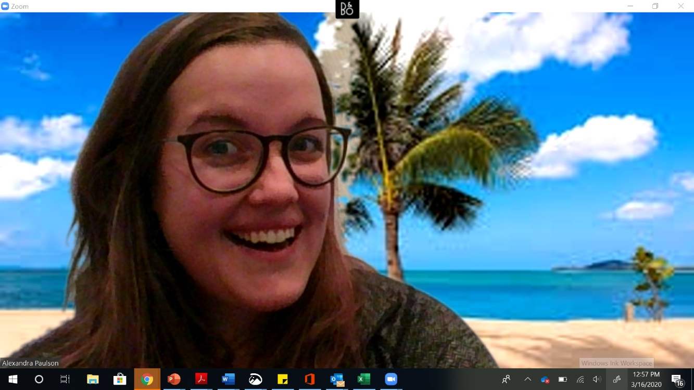Open Sticky Notes taskbar icon
The height and width of the screenshot is (390, 694).
[x=282, y=379]
